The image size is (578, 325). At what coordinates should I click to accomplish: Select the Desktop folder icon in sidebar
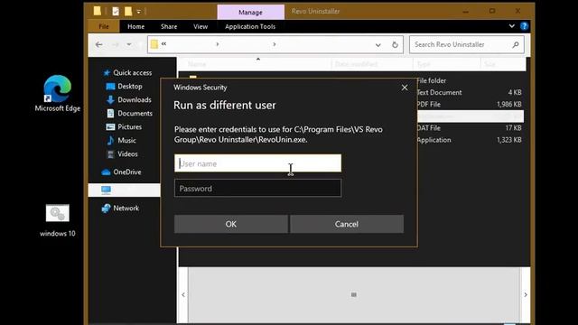click(110, 87)
